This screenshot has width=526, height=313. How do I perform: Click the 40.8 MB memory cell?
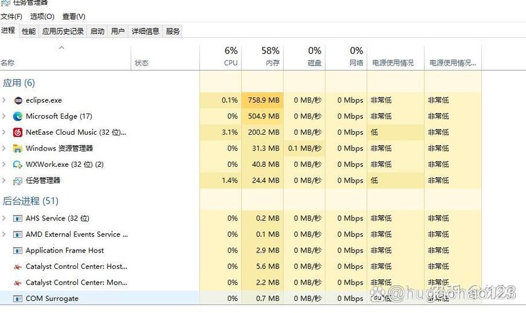(x=263, y=164)
